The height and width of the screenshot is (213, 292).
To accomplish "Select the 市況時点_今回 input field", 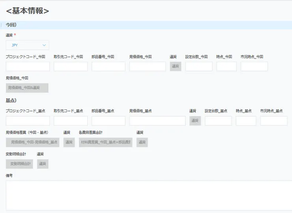I will pos(254,66).
